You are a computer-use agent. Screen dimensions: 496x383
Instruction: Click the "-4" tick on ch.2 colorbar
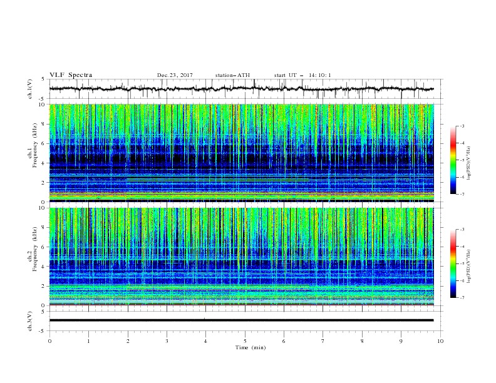(x=462, y=247)
